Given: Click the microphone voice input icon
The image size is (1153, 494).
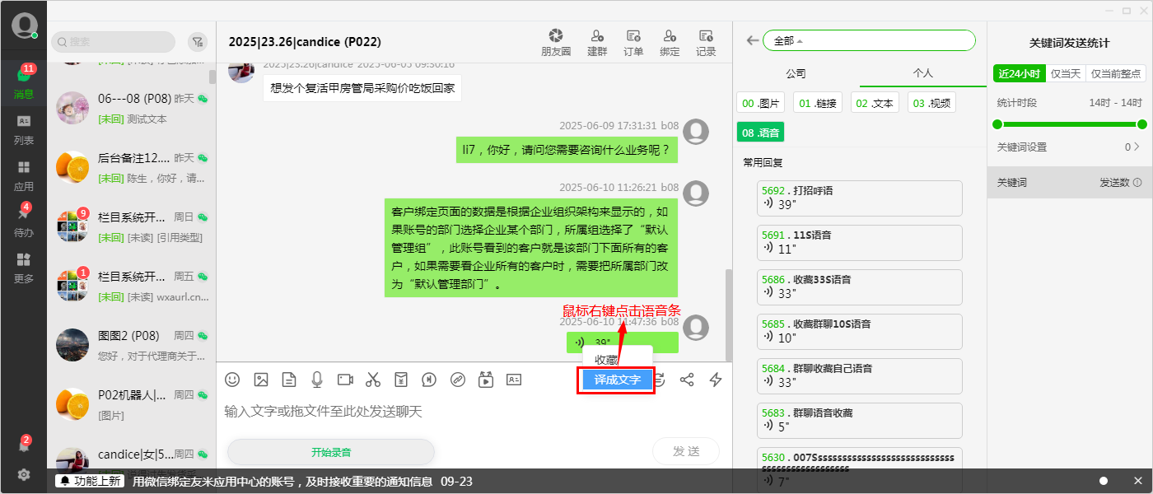Looking at the screenshot, I should pyautogui.click(x=316, y=380).
